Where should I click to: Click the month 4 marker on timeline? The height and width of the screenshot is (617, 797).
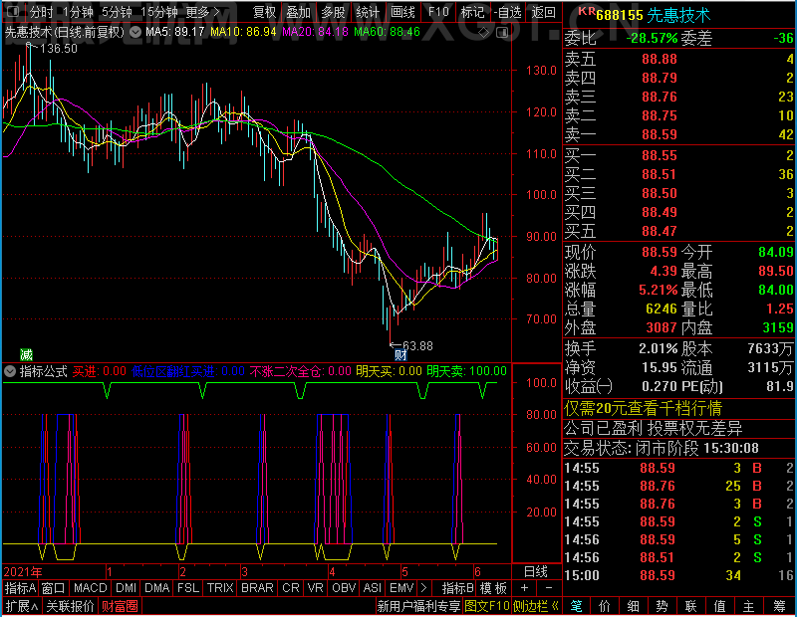point(332,572)
